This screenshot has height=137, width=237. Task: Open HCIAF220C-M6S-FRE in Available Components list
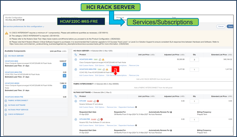coord(13,72)
